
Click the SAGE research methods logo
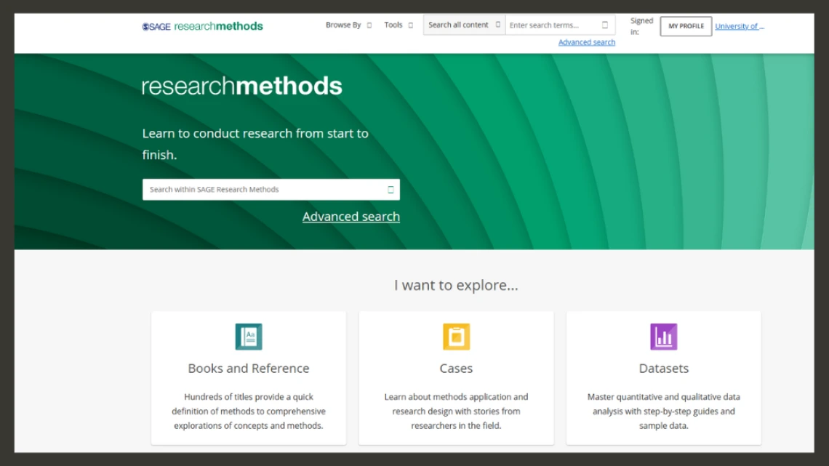[202, 26]
